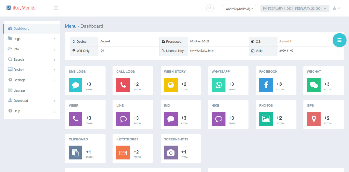This screenshot has width=349, height=172.
Task: Expand the Settings chevron arrow
Action: tap(54, 80)
